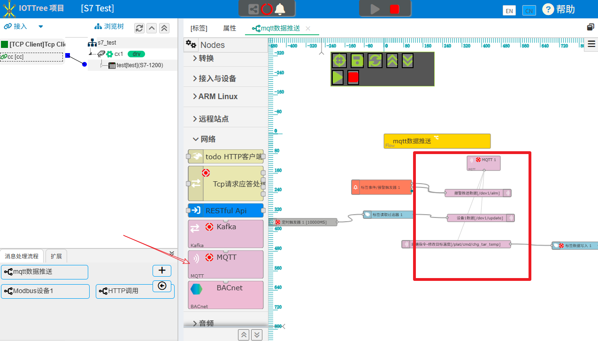Start project with top bar play button
Image resolution: width=598 pixels, height=341 pixels.
point(375,9)
